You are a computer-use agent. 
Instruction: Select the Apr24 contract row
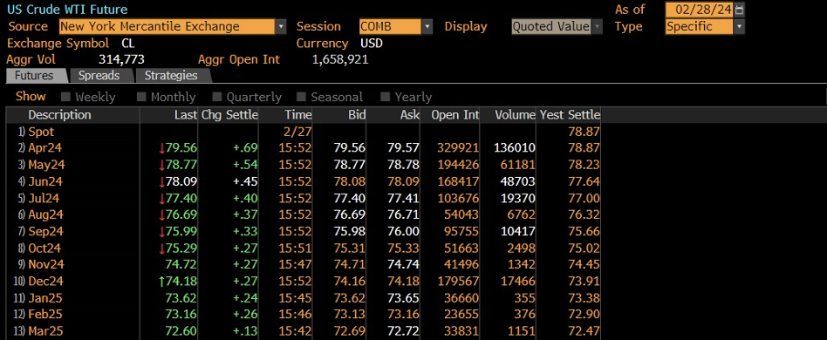[304, 148]
